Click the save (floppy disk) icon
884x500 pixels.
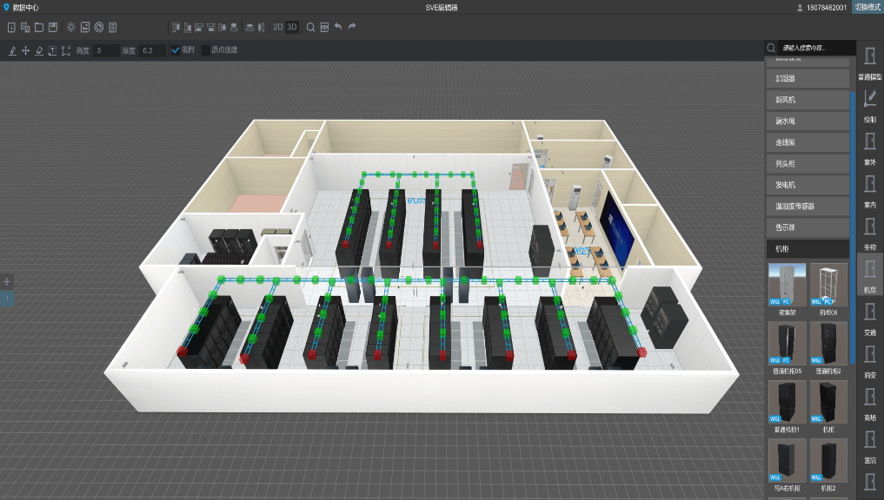(x=53, y=27)
